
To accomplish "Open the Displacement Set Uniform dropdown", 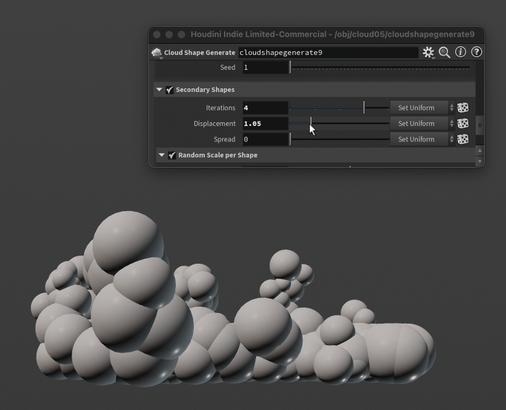I will [423, 123].
